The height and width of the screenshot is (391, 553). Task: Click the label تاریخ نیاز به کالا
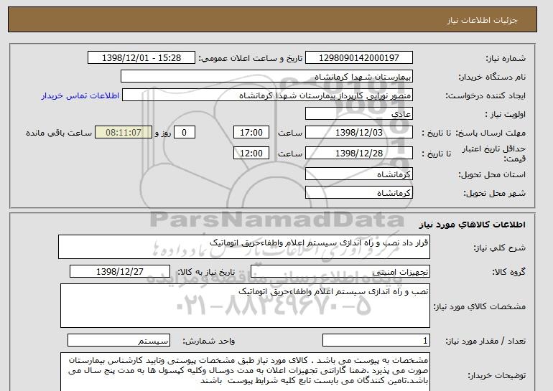coord(206,272)
